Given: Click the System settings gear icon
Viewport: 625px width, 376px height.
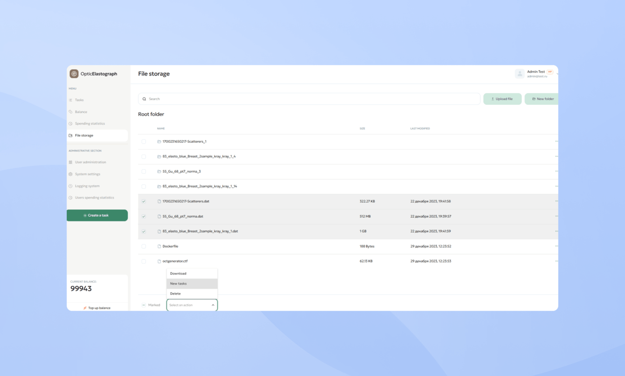Looking at the screenshot, I should click(x=70, y=174).
